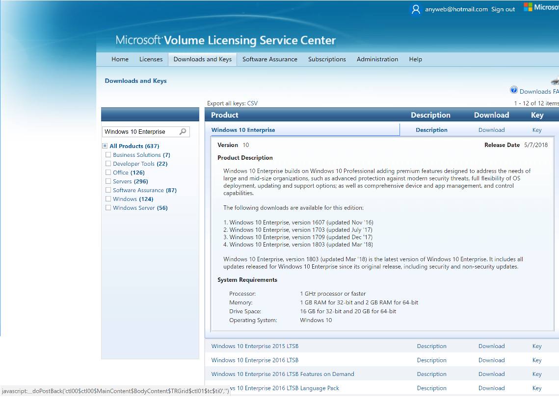This screenshot has height=399, width=559.
Task: Check the Developer Tools filter
Action: pyautogui.click(x=108, y=164)
